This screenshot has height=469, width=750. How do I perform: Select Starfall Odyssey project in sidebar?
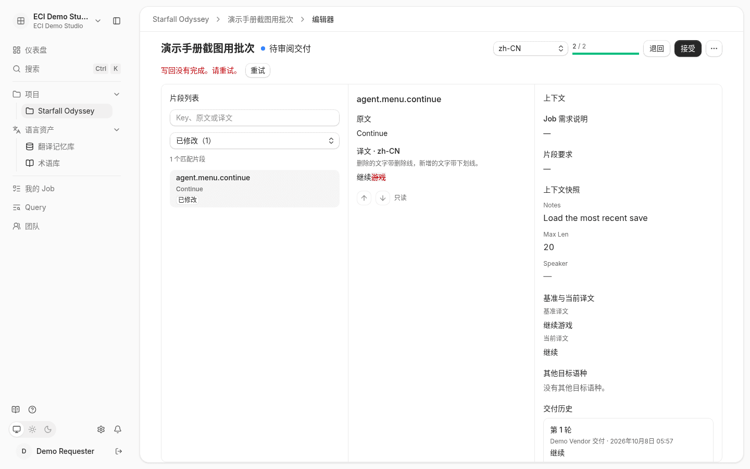pyautogui.click(x=67, y=111)
